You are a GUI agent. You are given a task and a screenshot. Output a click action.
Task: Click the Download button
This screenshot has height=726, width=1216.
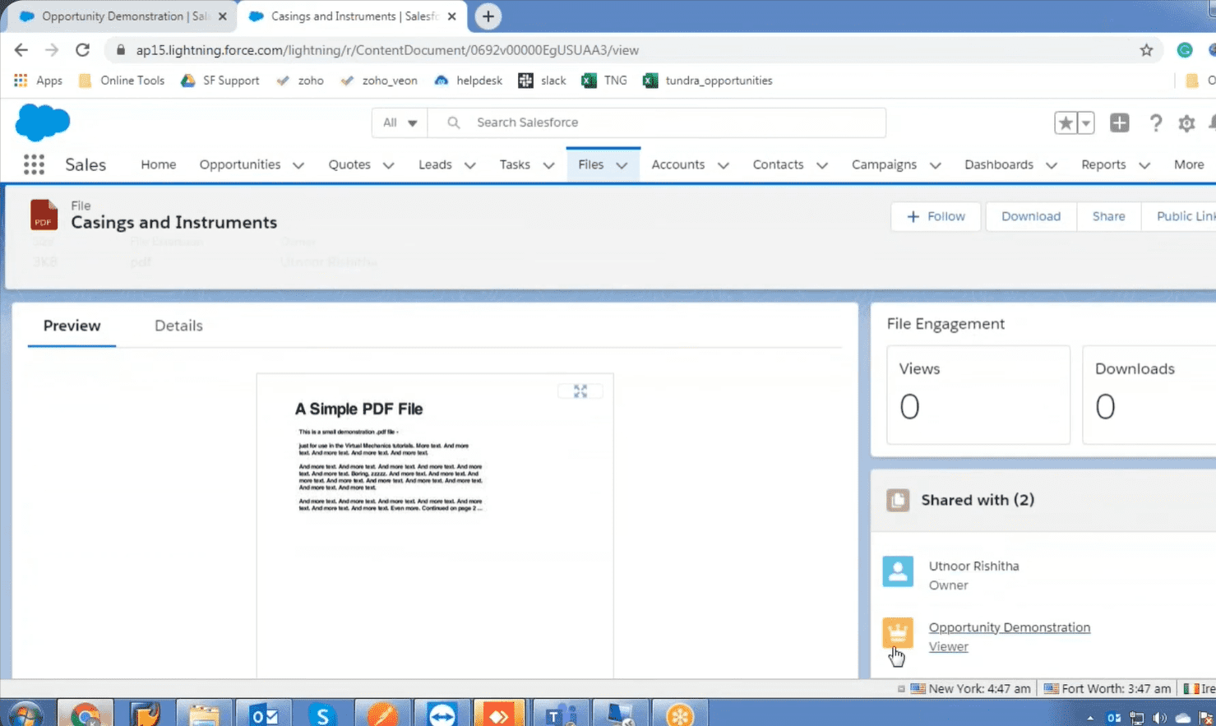coord(1030,216)
